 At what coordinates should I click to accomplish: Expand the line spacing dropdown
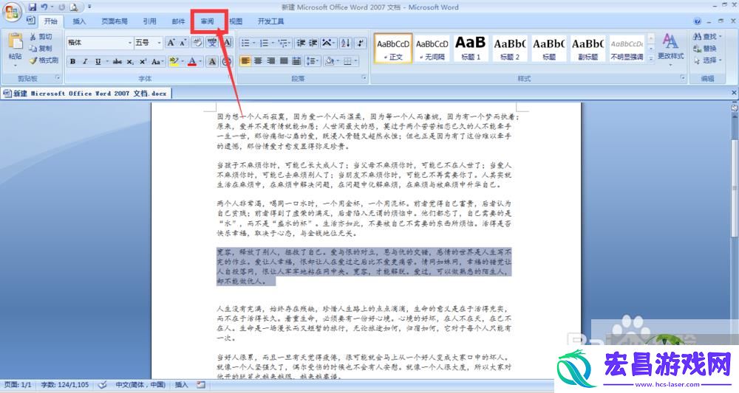click(318, 61)
